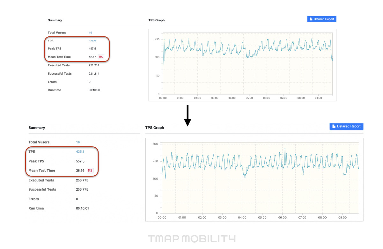Open Detailed Report in the upper test report
383x249 pixels.
pos(322,19)
